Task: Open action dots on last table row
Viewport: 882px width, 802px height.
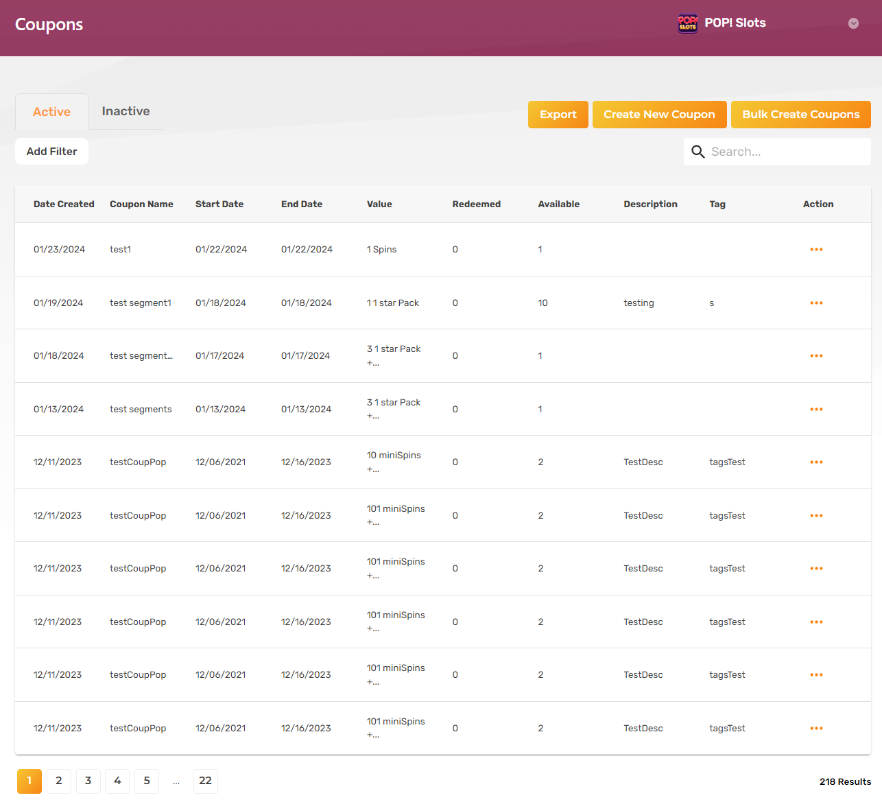Action: pos(816,729)
